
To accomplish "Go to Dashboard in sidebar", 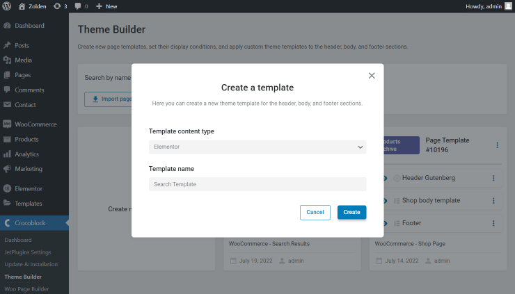I will click(x=29, y=26).
